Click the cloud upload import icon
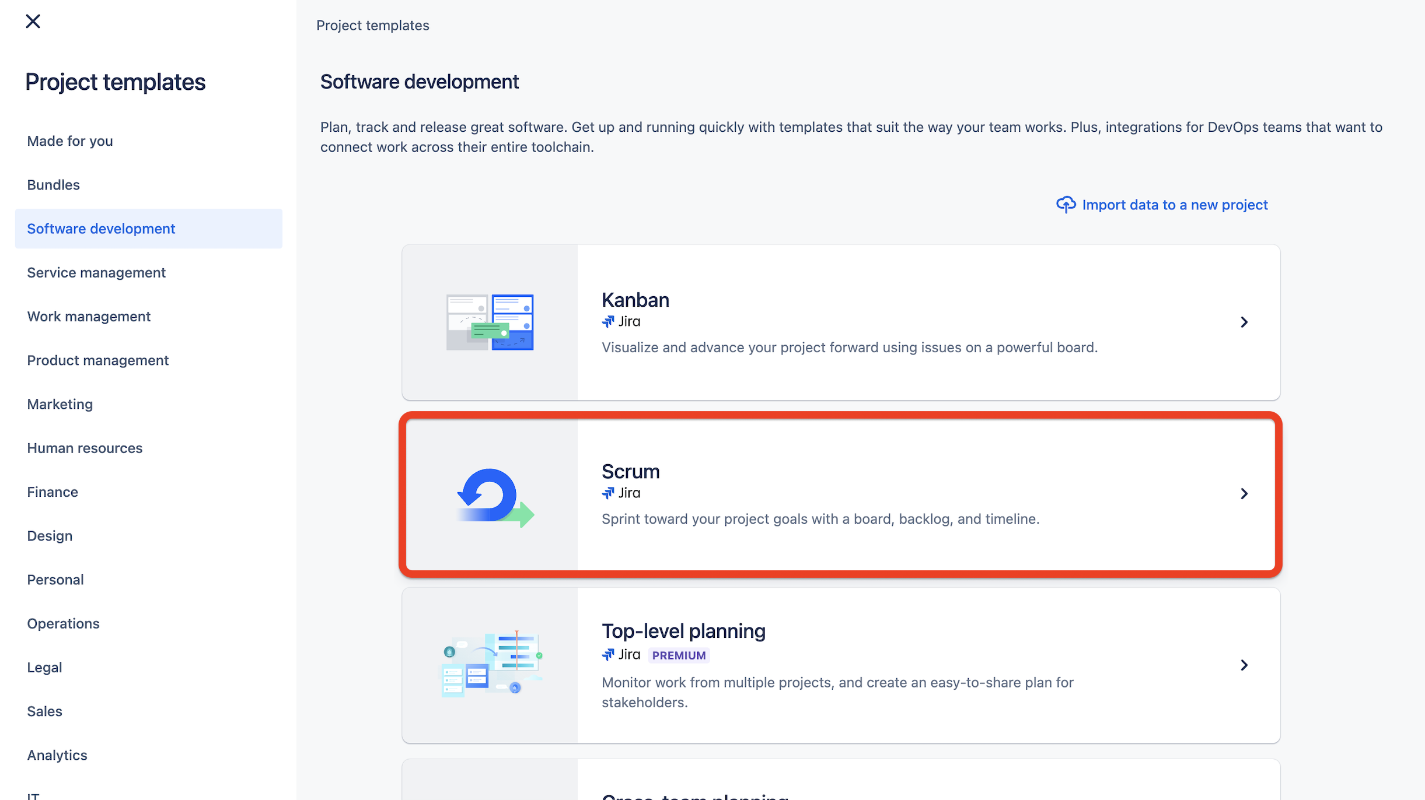Viewport: 1425px width, 800px height. [1066, 205]
